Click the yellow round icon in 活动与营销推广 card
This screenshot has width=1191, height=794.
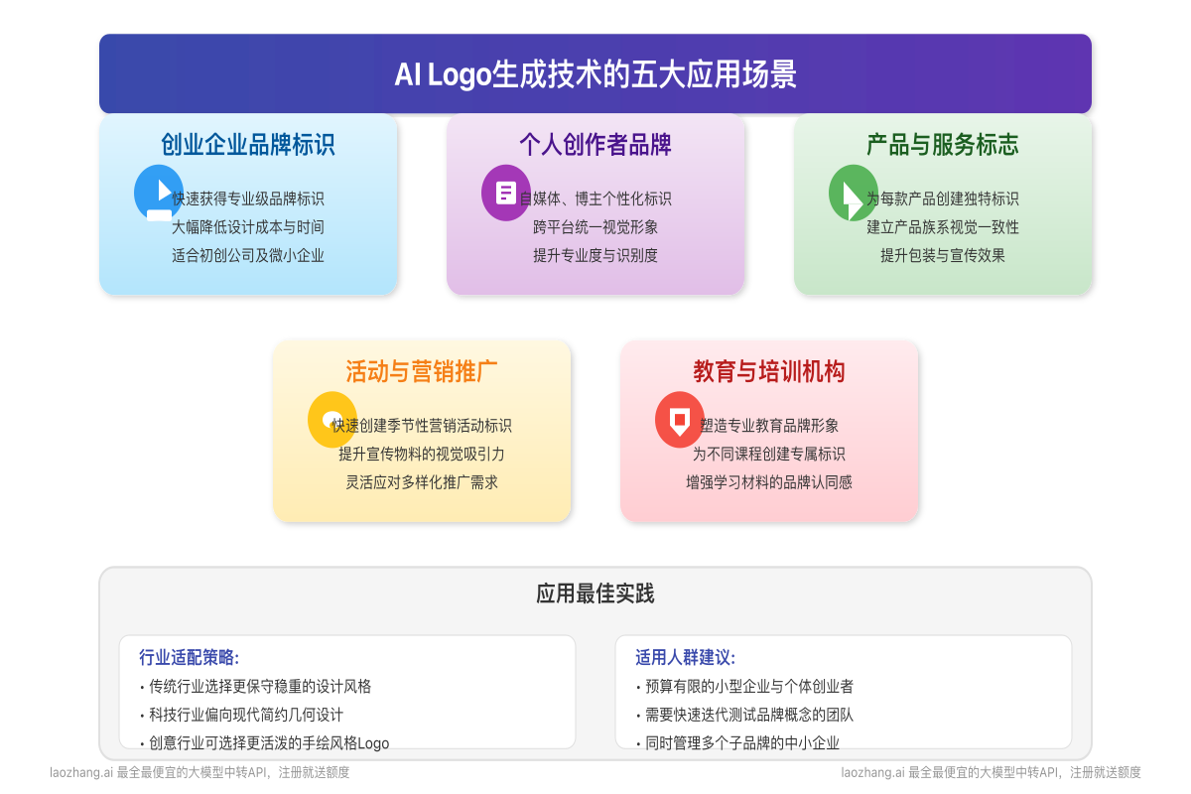332,419
